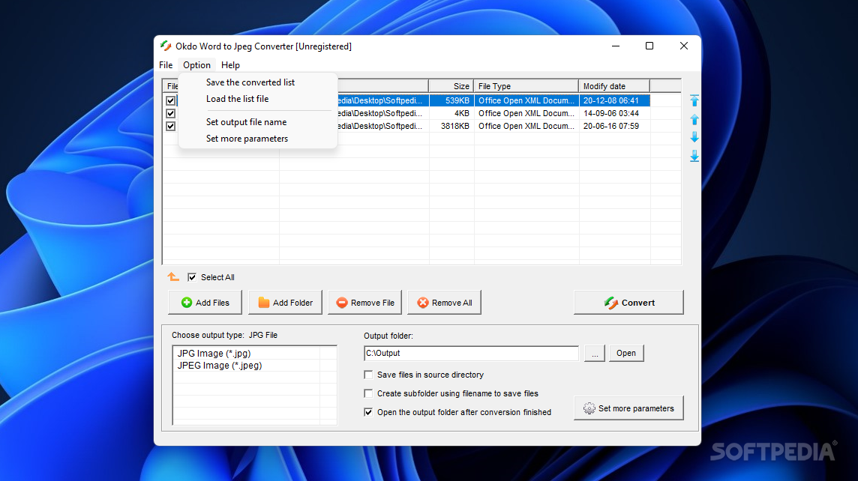
Task: Uncheck the 4KB file row checkbox
Action: click(171, 113)
